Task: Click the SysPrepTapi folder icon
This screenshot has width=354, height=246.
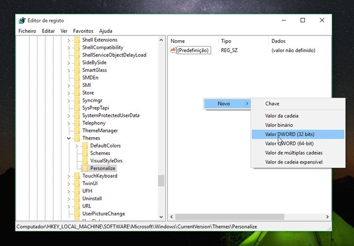Action: [77, 108]
